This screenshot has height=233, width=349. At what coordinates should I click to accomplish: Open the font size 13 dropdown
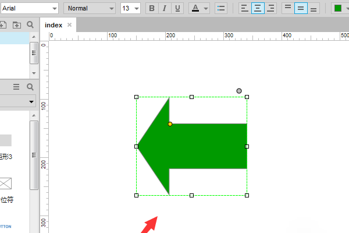pyautogui.click(x=130, y=8)
